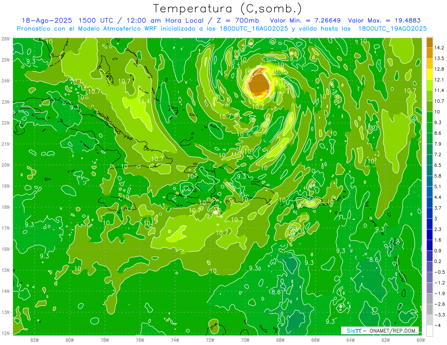
Task: Click the '14.2' color scale label
Action: 440,48
